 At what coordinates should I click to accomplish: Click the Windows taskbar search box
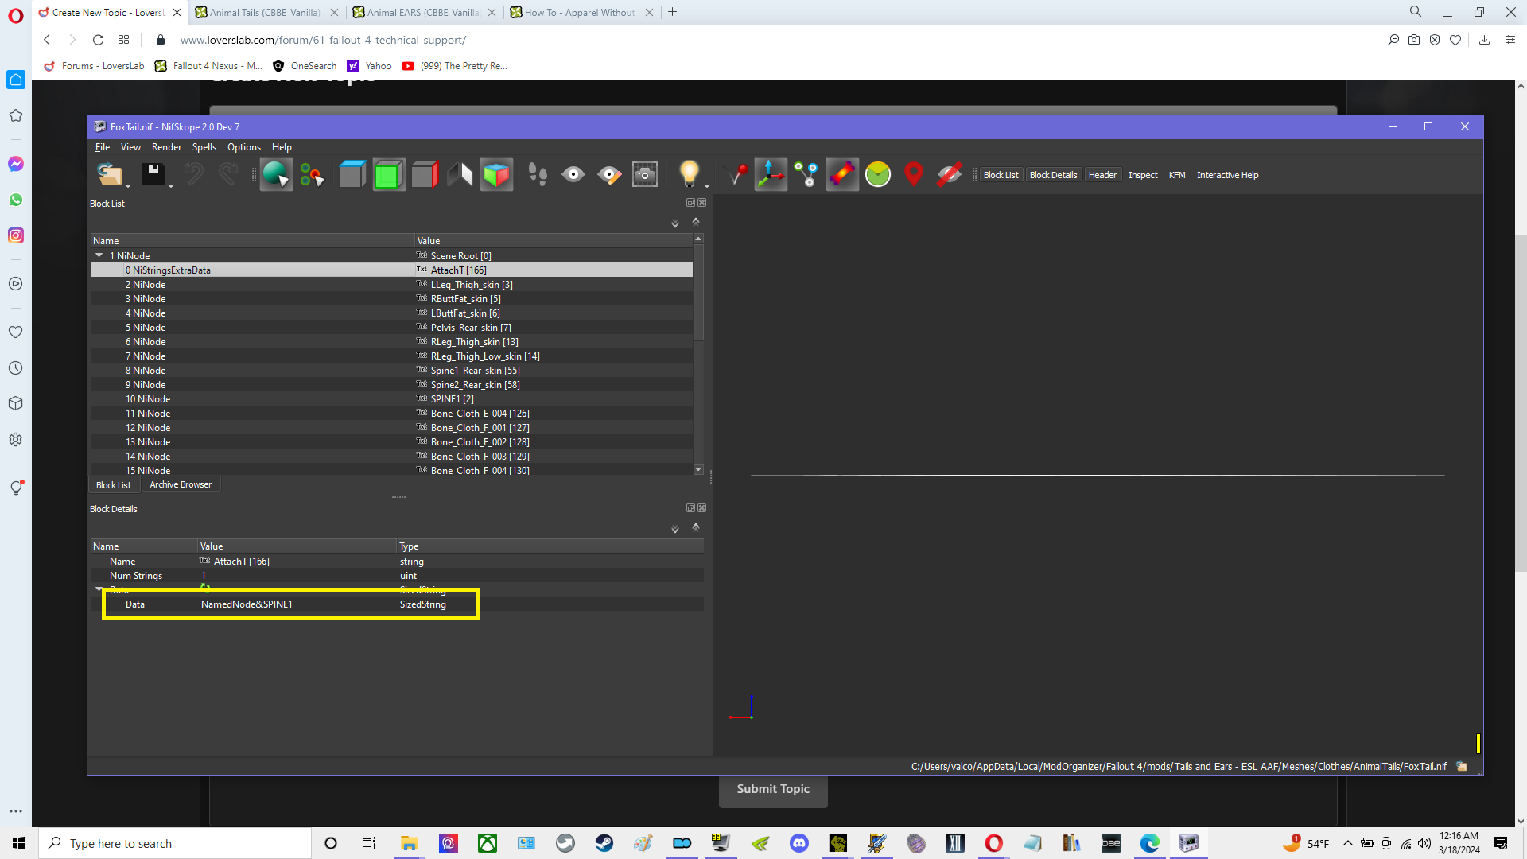tap(175, 843)
